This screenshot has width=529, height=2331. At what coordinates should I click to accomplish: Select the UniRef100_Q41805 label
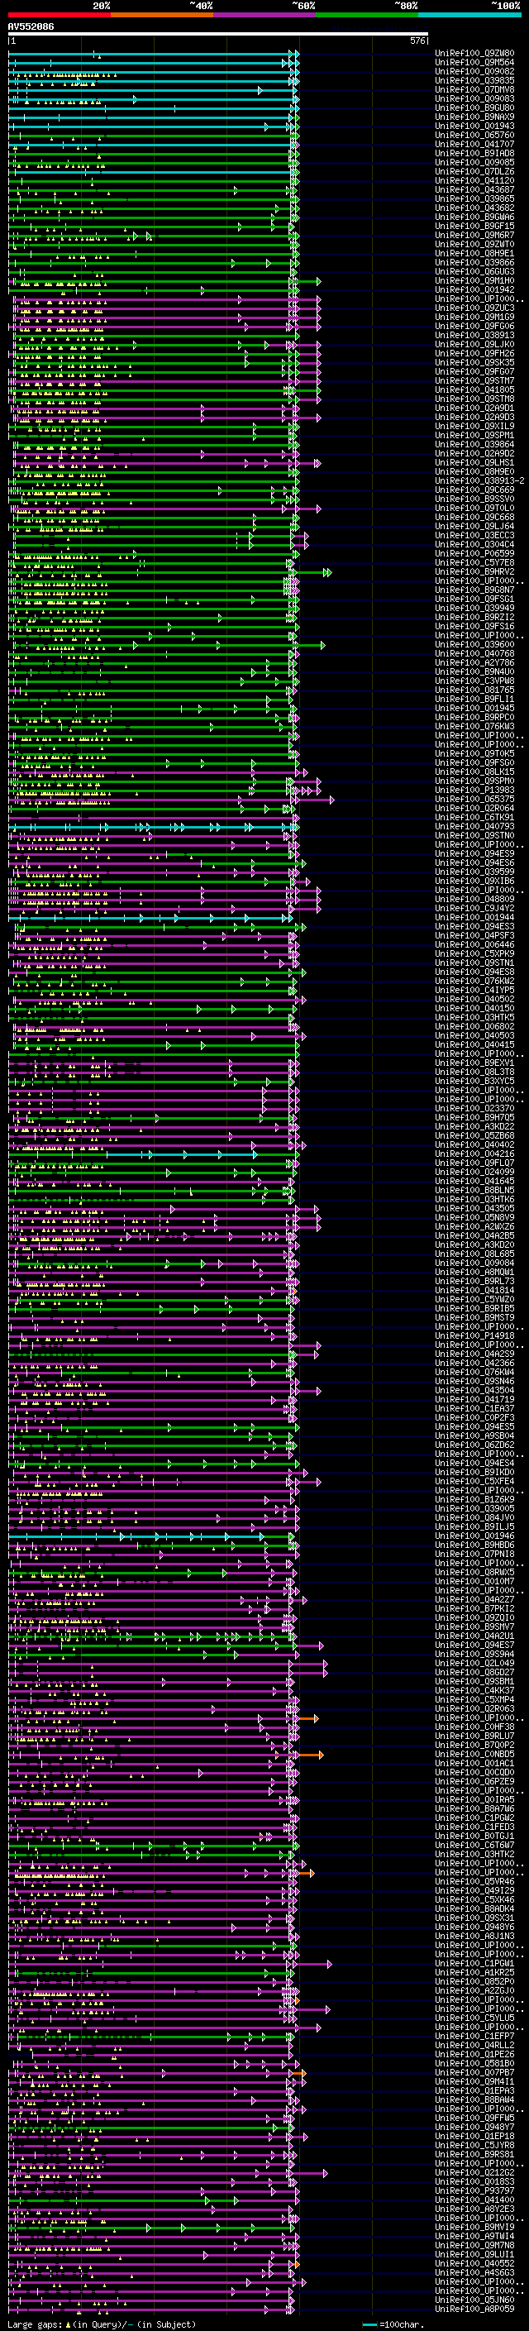pyautogui.click(x=474, y=389)
